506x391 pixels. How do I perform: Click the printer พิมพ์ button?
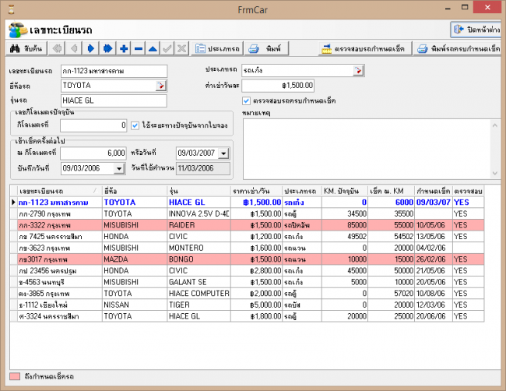(265, 48)
